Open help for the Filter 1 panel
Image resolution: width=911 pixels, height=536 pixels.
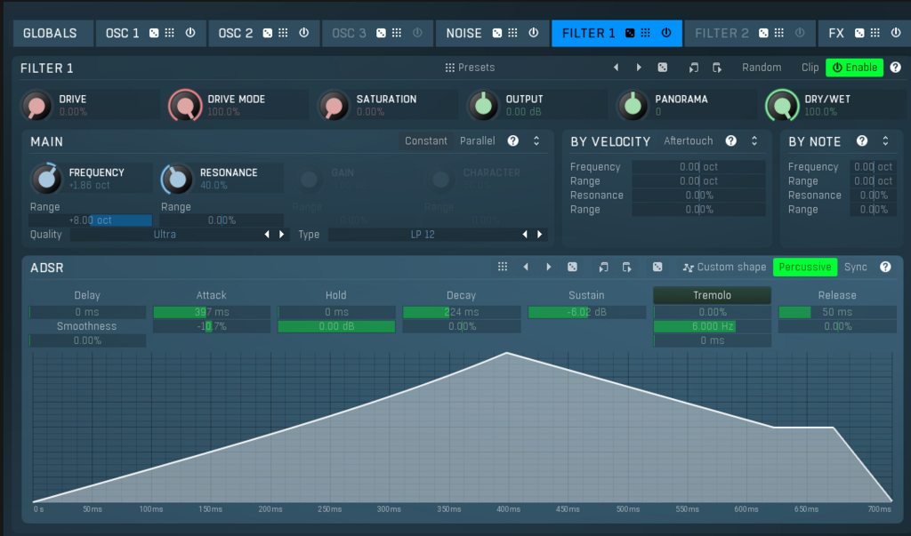pyautogui.click(x=895, y=68)
